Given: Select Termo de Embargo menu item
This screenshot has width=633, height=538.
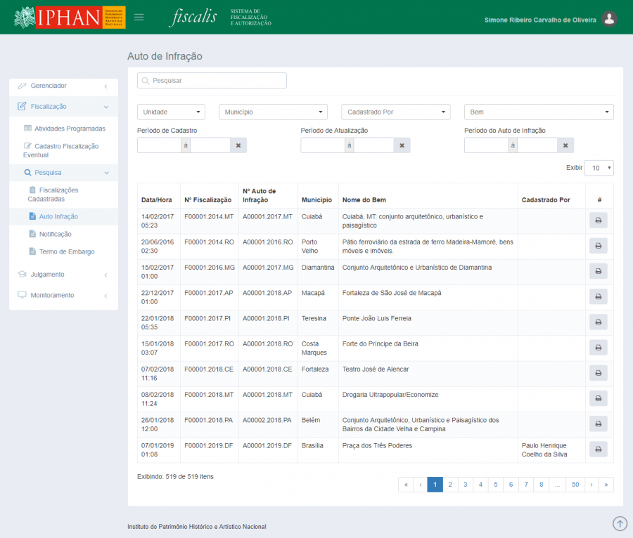Looking at the screenshot, I should pyautogui.click(x=66, y=251).
